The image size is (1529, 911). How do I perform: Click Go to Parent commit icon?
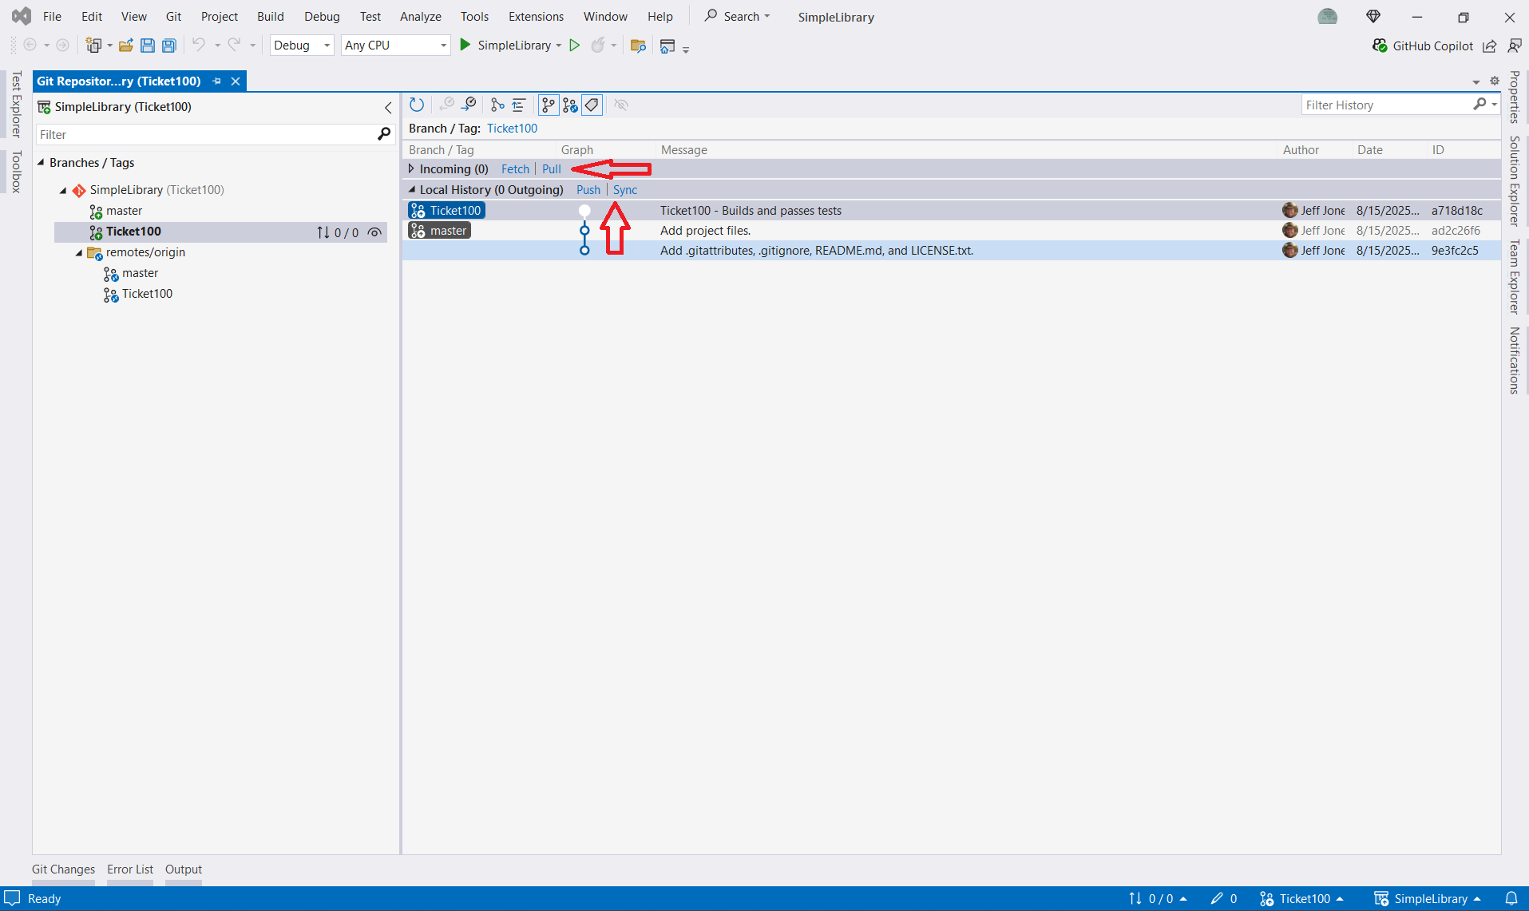pyautogui.click(x=469, y=105)
